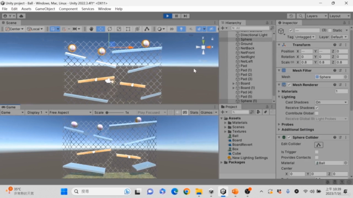Open the custom editor tools icon

tap(147, 29)
